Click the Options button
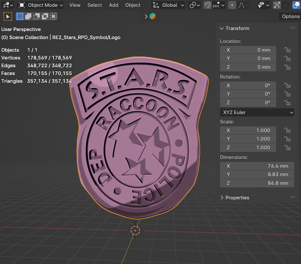Screen dimensions: 301x264 pos(290,16)
